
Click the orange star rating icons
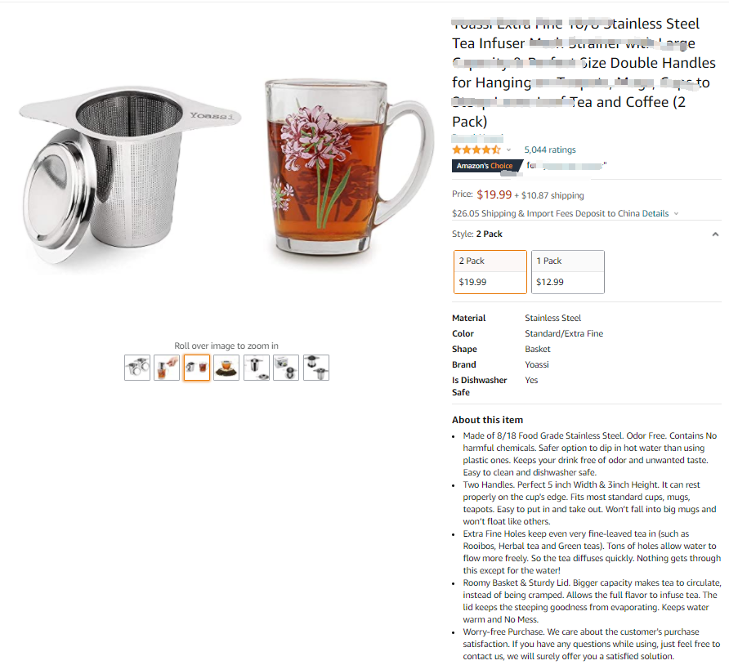click(476, 150)
